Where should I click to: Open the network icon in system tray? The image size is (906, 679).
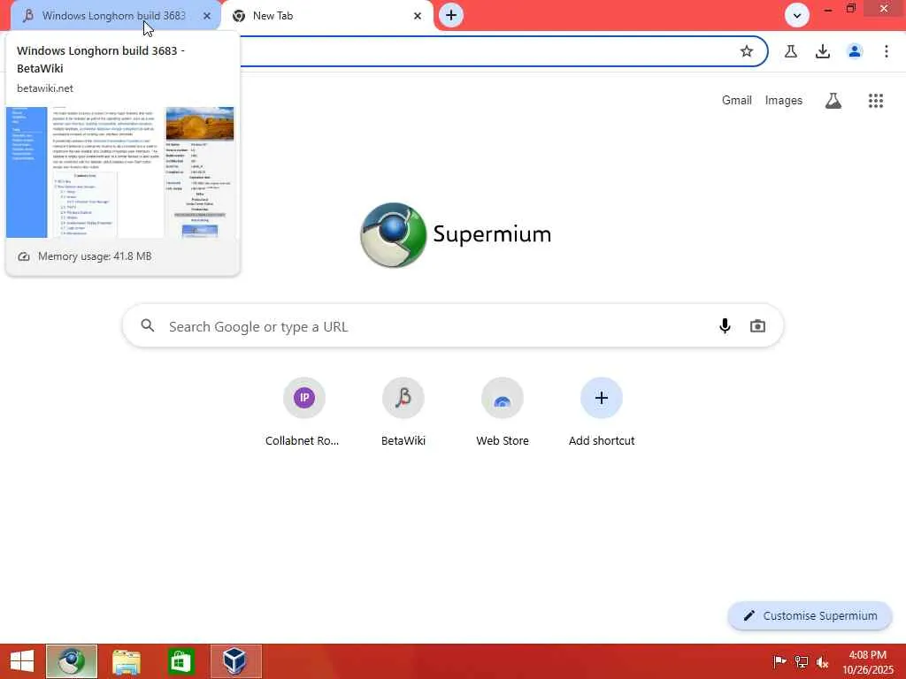click(801, 661)
